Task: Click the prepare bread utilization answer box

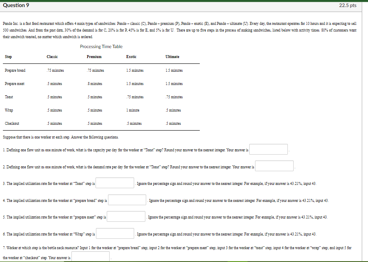Action: pos(127,200)
